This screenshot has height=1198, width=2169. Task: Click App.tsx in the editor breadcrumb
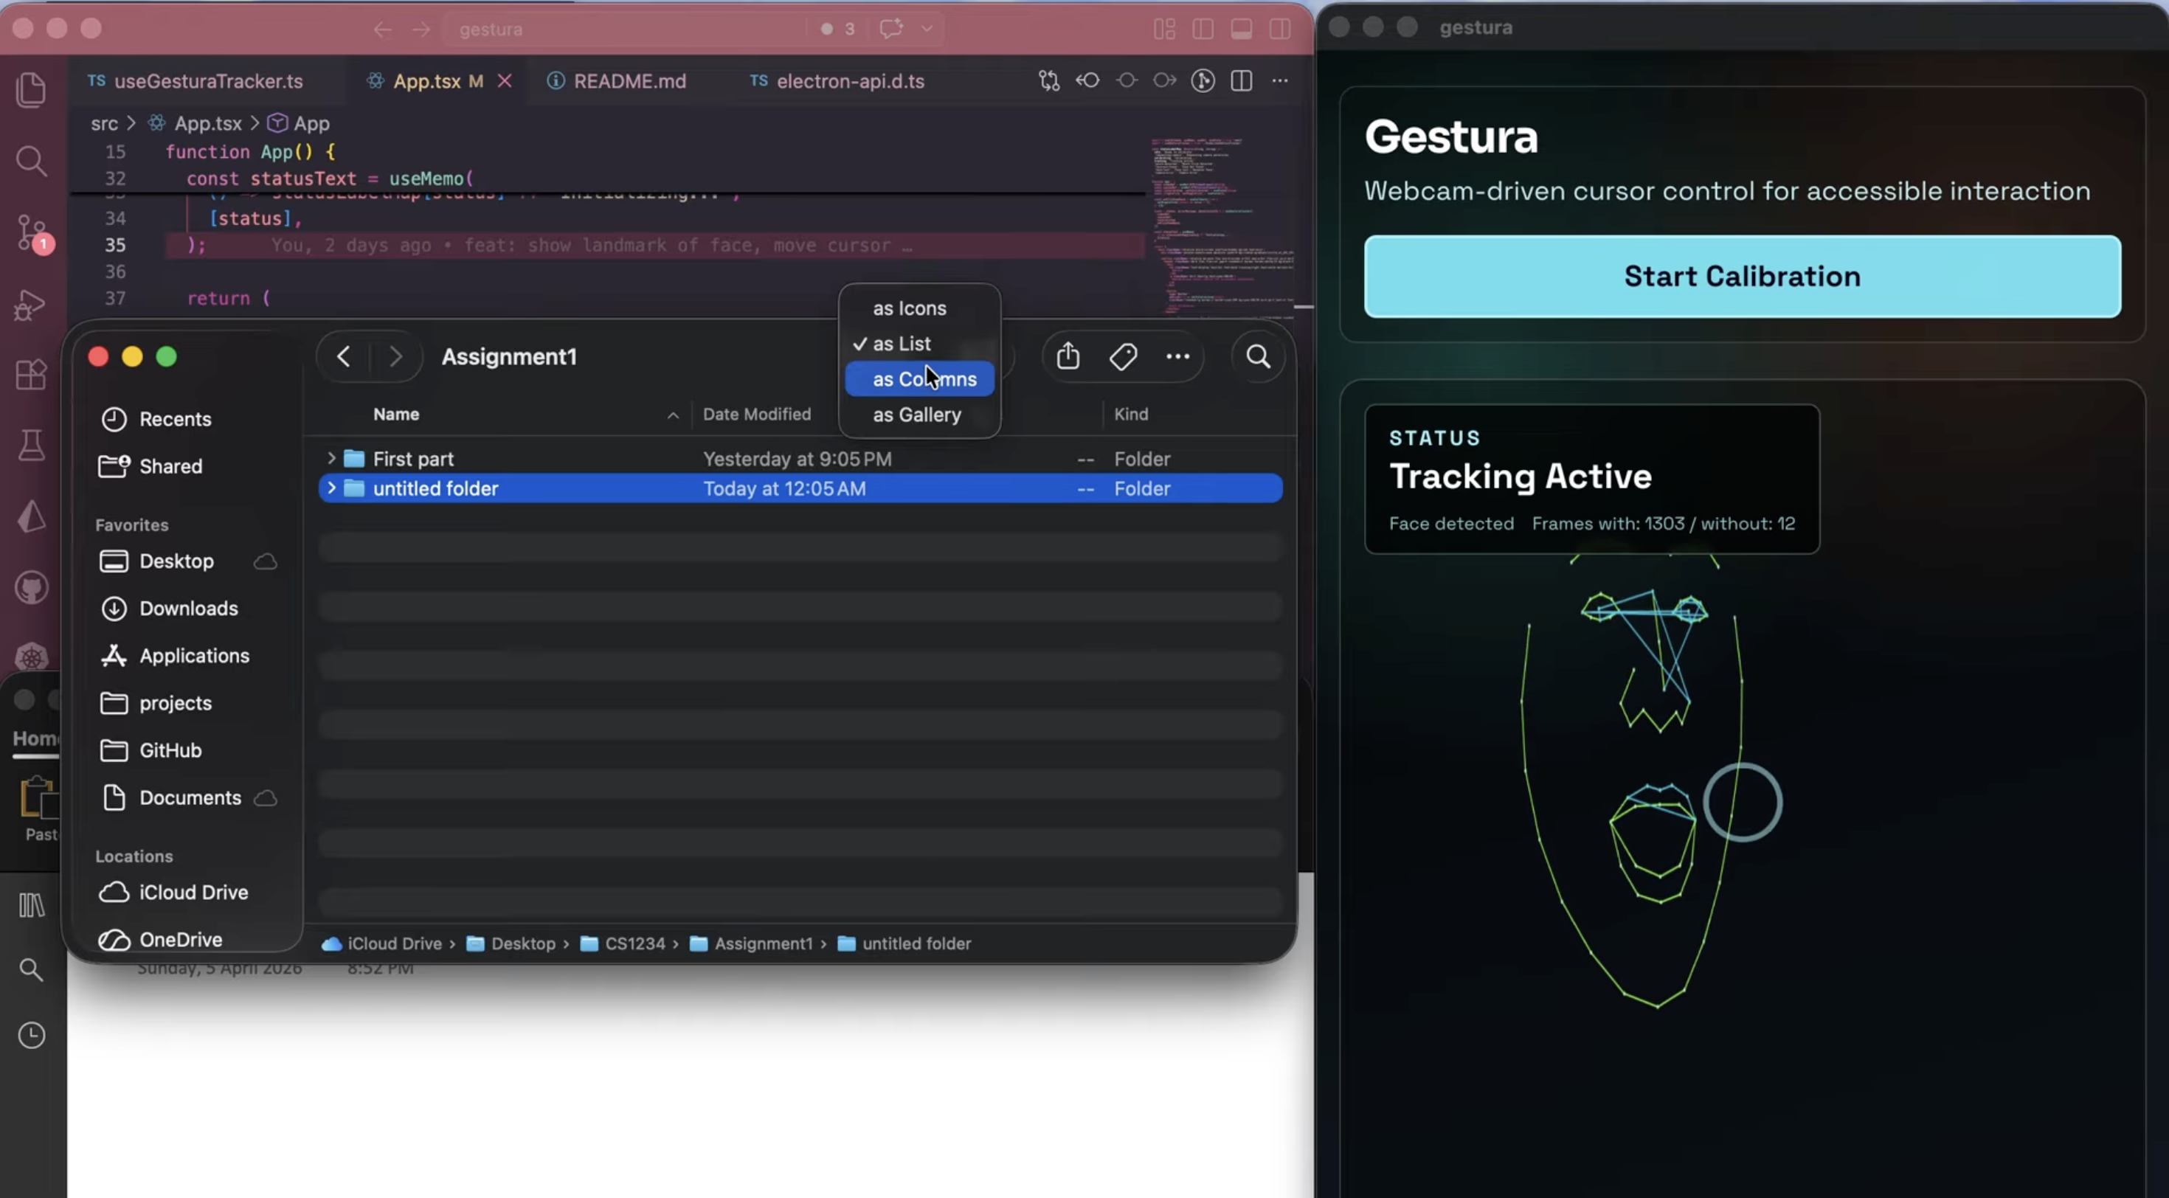click(196, 124)
